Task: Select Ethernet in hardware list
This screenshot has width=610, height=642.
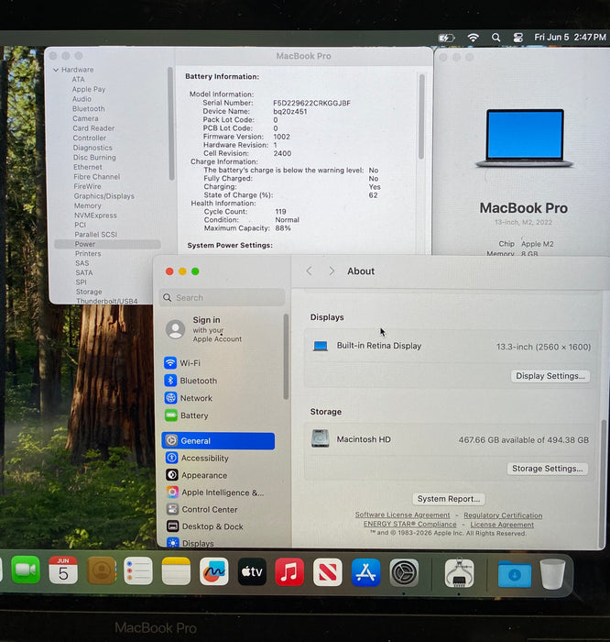Action: (88, 167)
